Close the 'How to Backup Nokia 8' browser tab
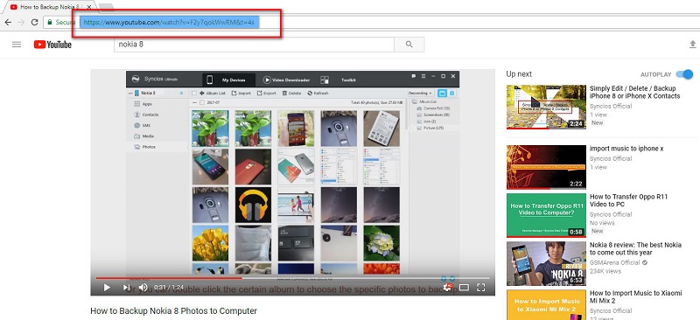The height and width of the screenshot is (320, 700). coord(89,7)
